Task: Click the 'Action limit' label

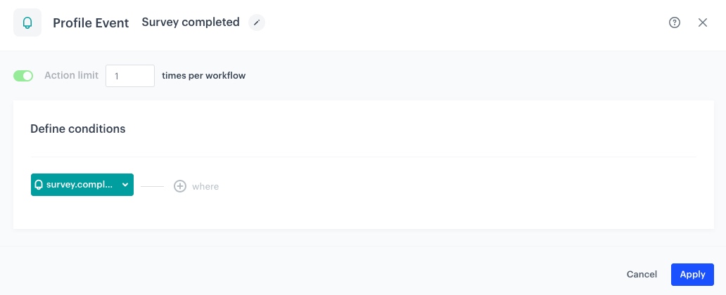Action: [x=71, y=75]
